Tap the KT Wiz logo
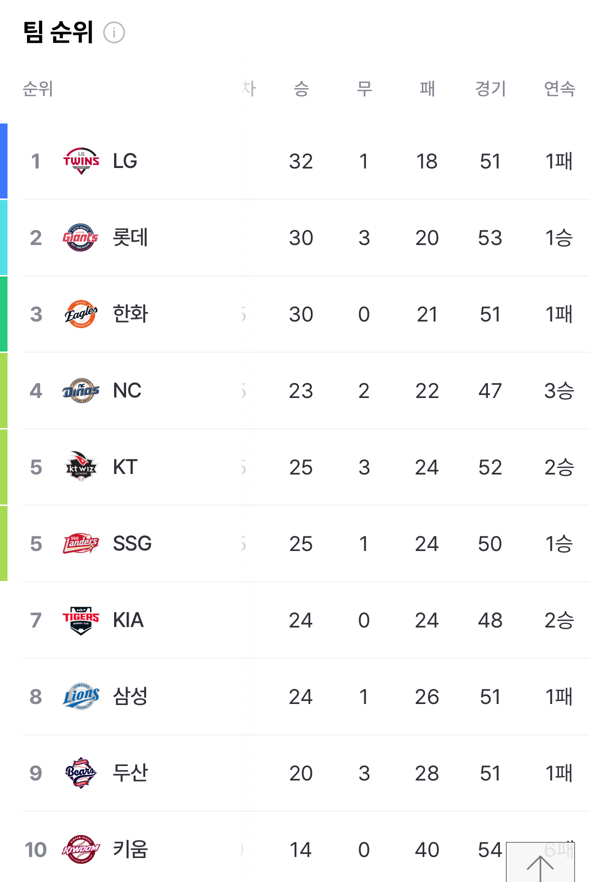This screenshot has width=590, height=882. [x=81, y=467]
